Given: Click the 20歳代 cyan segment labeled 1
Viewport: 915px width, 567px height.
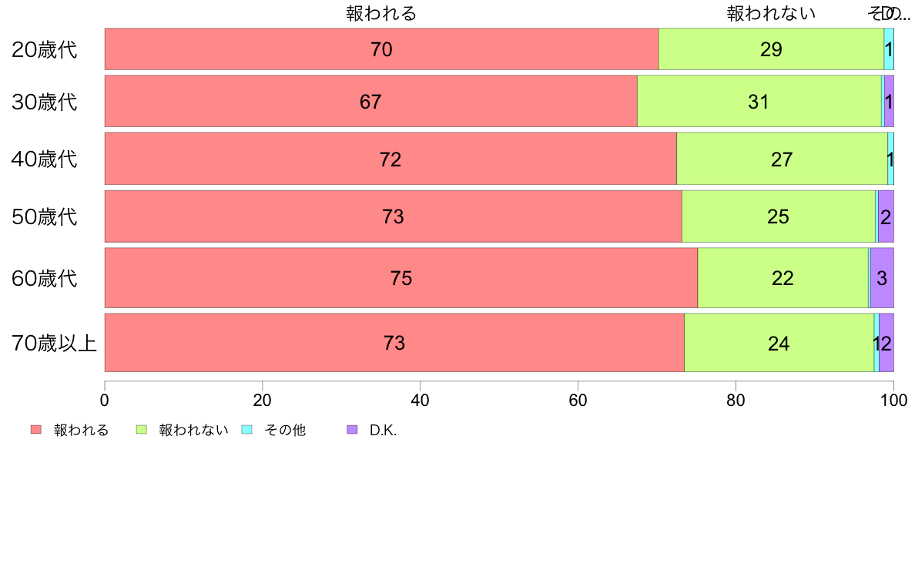Looking at the screenshot, I should (889, 49).
